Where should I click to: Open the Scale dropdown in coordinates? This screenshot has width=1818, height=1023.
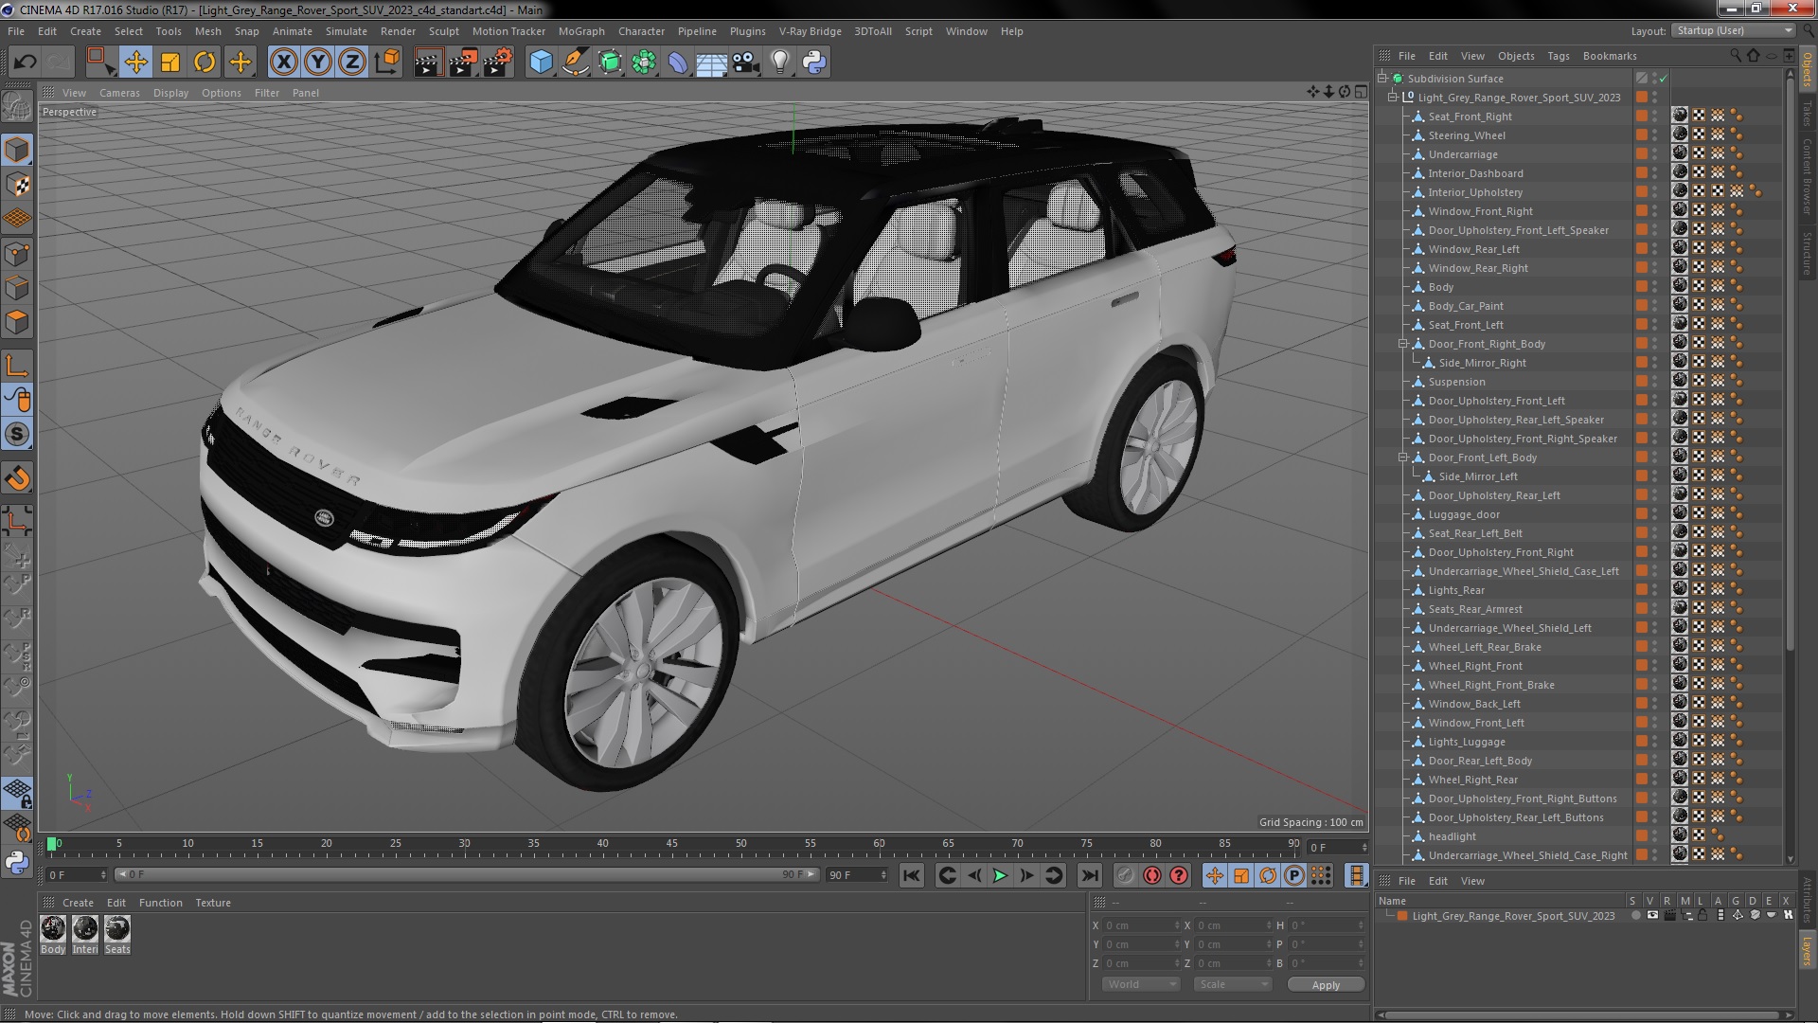[1232, 984]
